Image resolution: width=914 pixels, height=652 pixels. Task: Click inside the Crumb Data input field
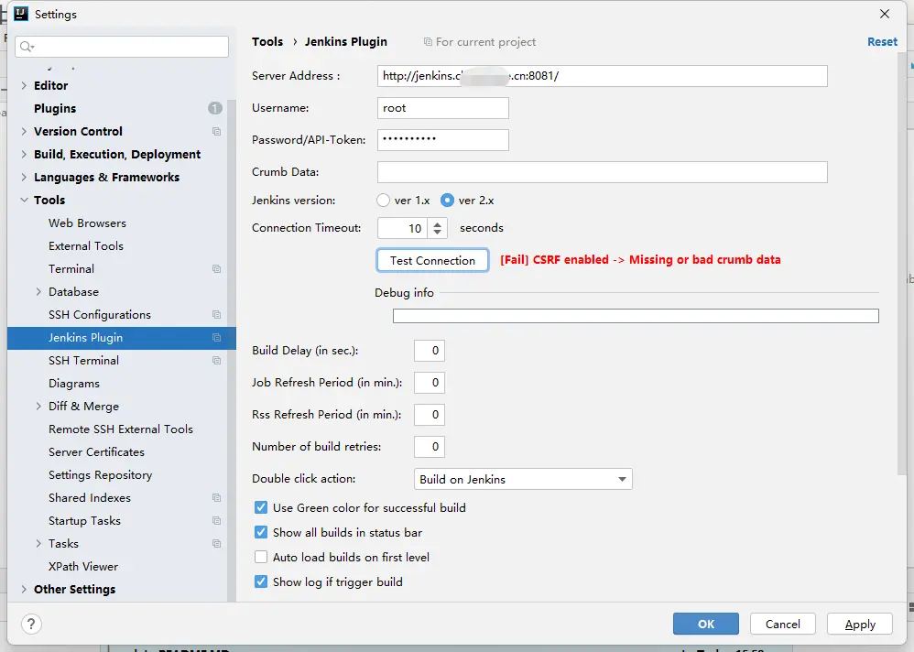601,171
